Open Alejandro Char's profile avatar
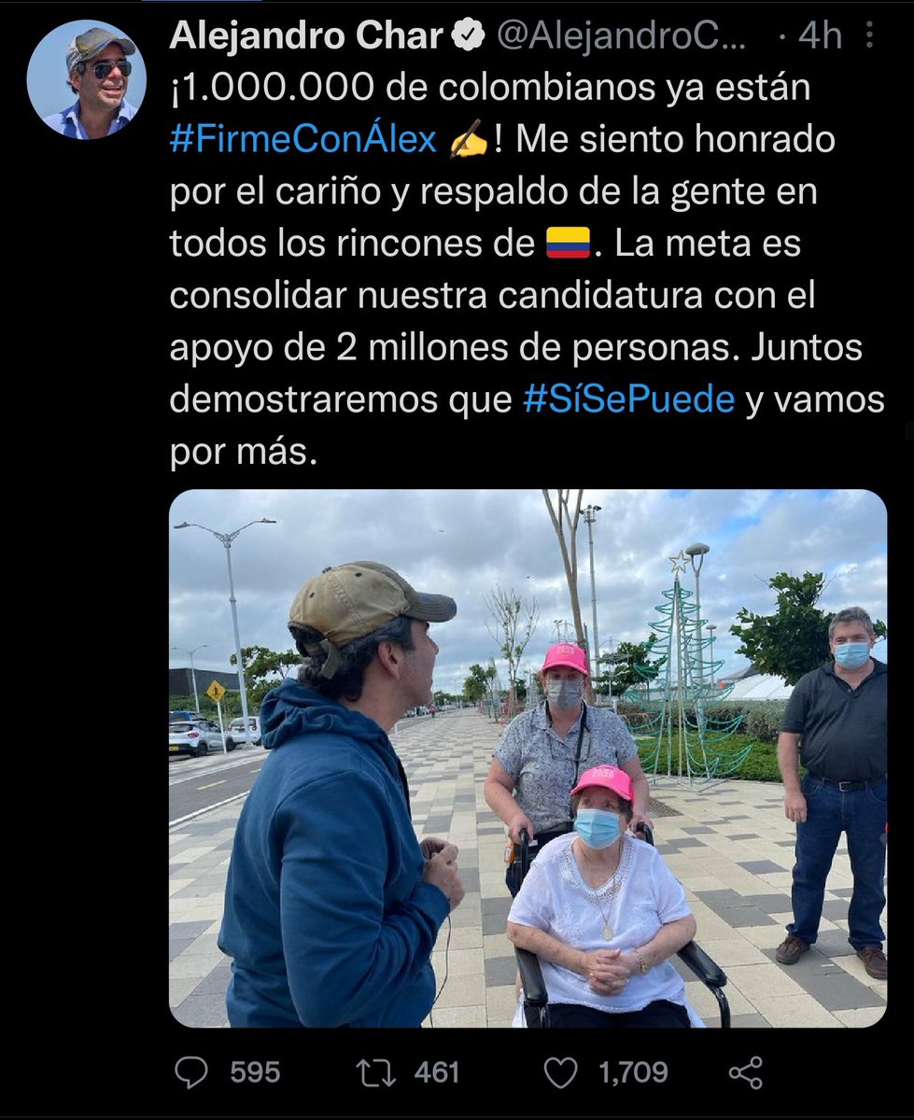 point(87,79)
